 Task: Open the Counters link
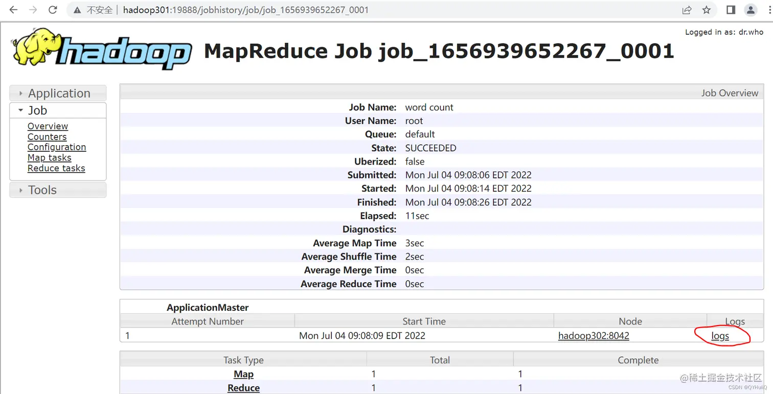click(x=47, y=137)
